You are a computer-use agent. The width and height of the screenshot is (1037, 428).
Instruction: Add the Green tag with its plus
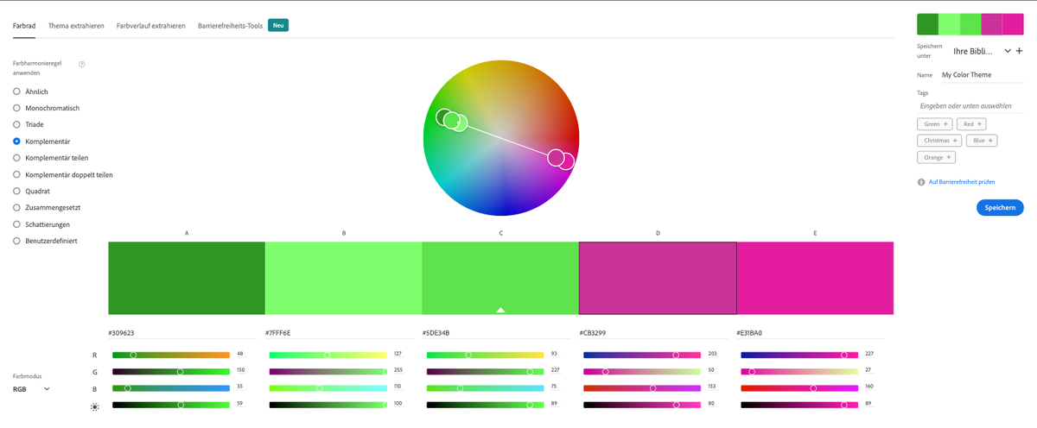tap(946, 124)
